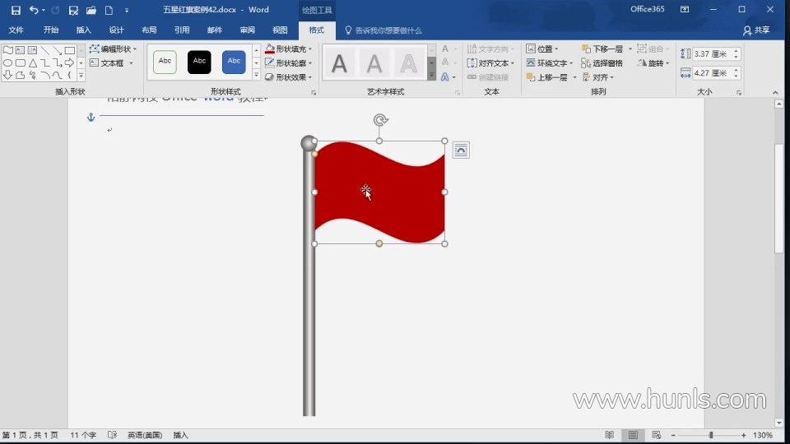Apply the second gray WordArt A style
Image resolution: width=790 pixels, height=444 pixels.
(x=374, y=63)
